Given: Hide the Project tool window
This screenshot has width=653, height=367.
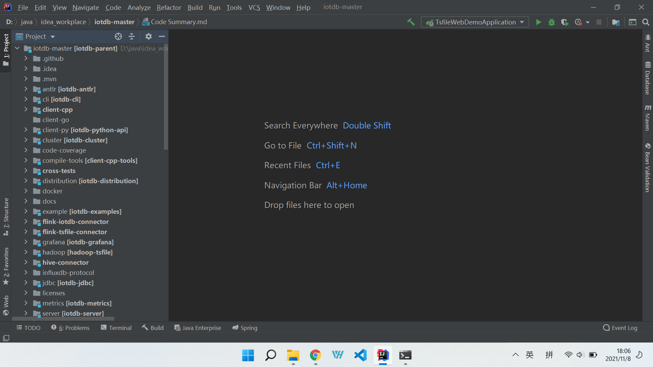Looking at the screenshot, I should pos(162,36).
